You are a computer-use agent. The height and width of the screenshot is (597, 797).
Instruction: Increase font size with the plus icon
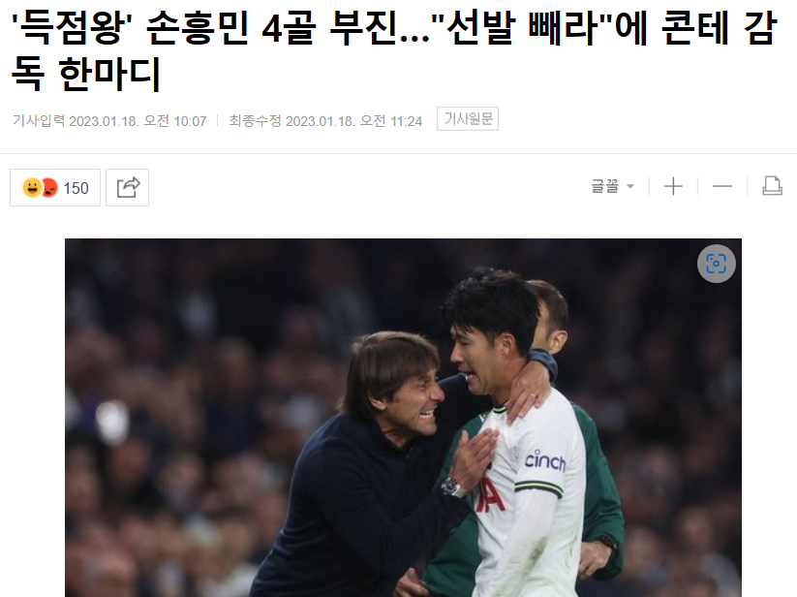pyautogui.click(x=673, y=186)
